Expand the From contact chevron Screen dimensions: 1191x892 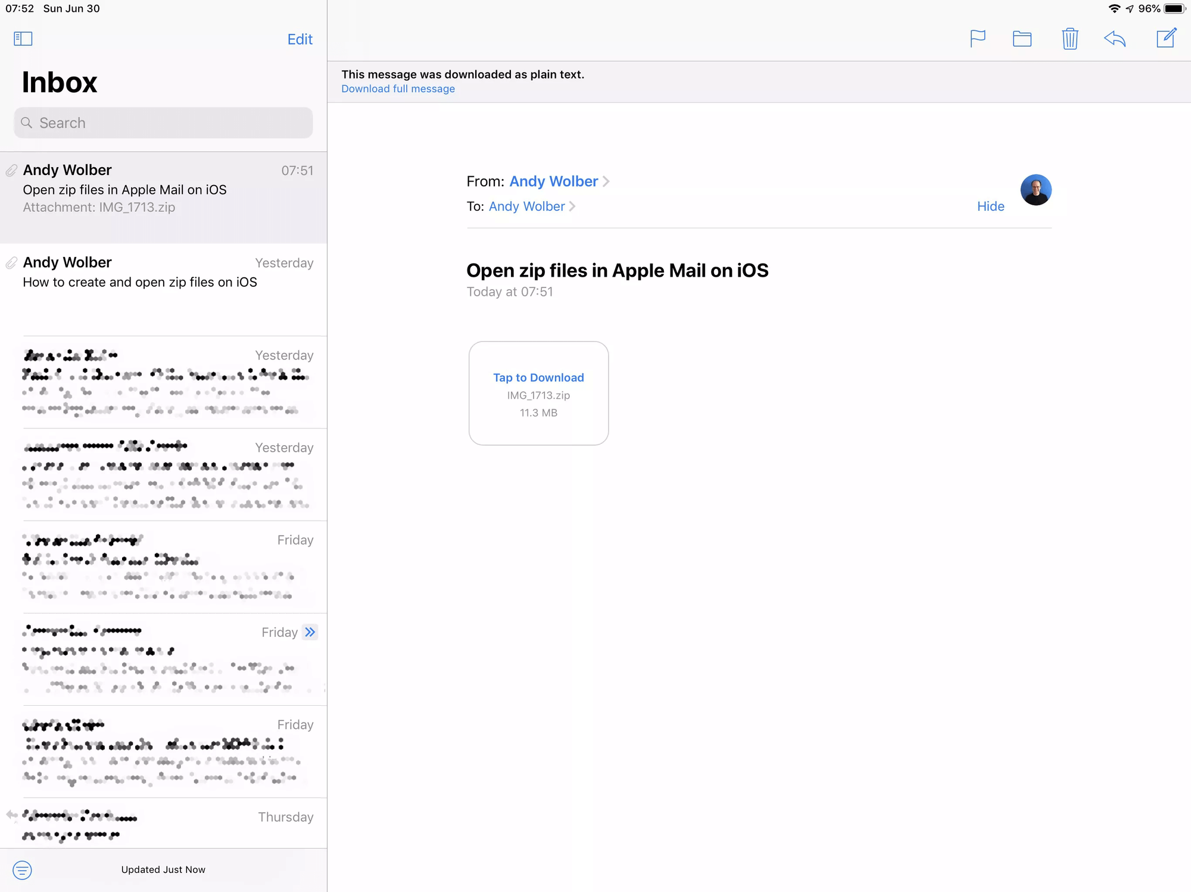tap(606, 181)
